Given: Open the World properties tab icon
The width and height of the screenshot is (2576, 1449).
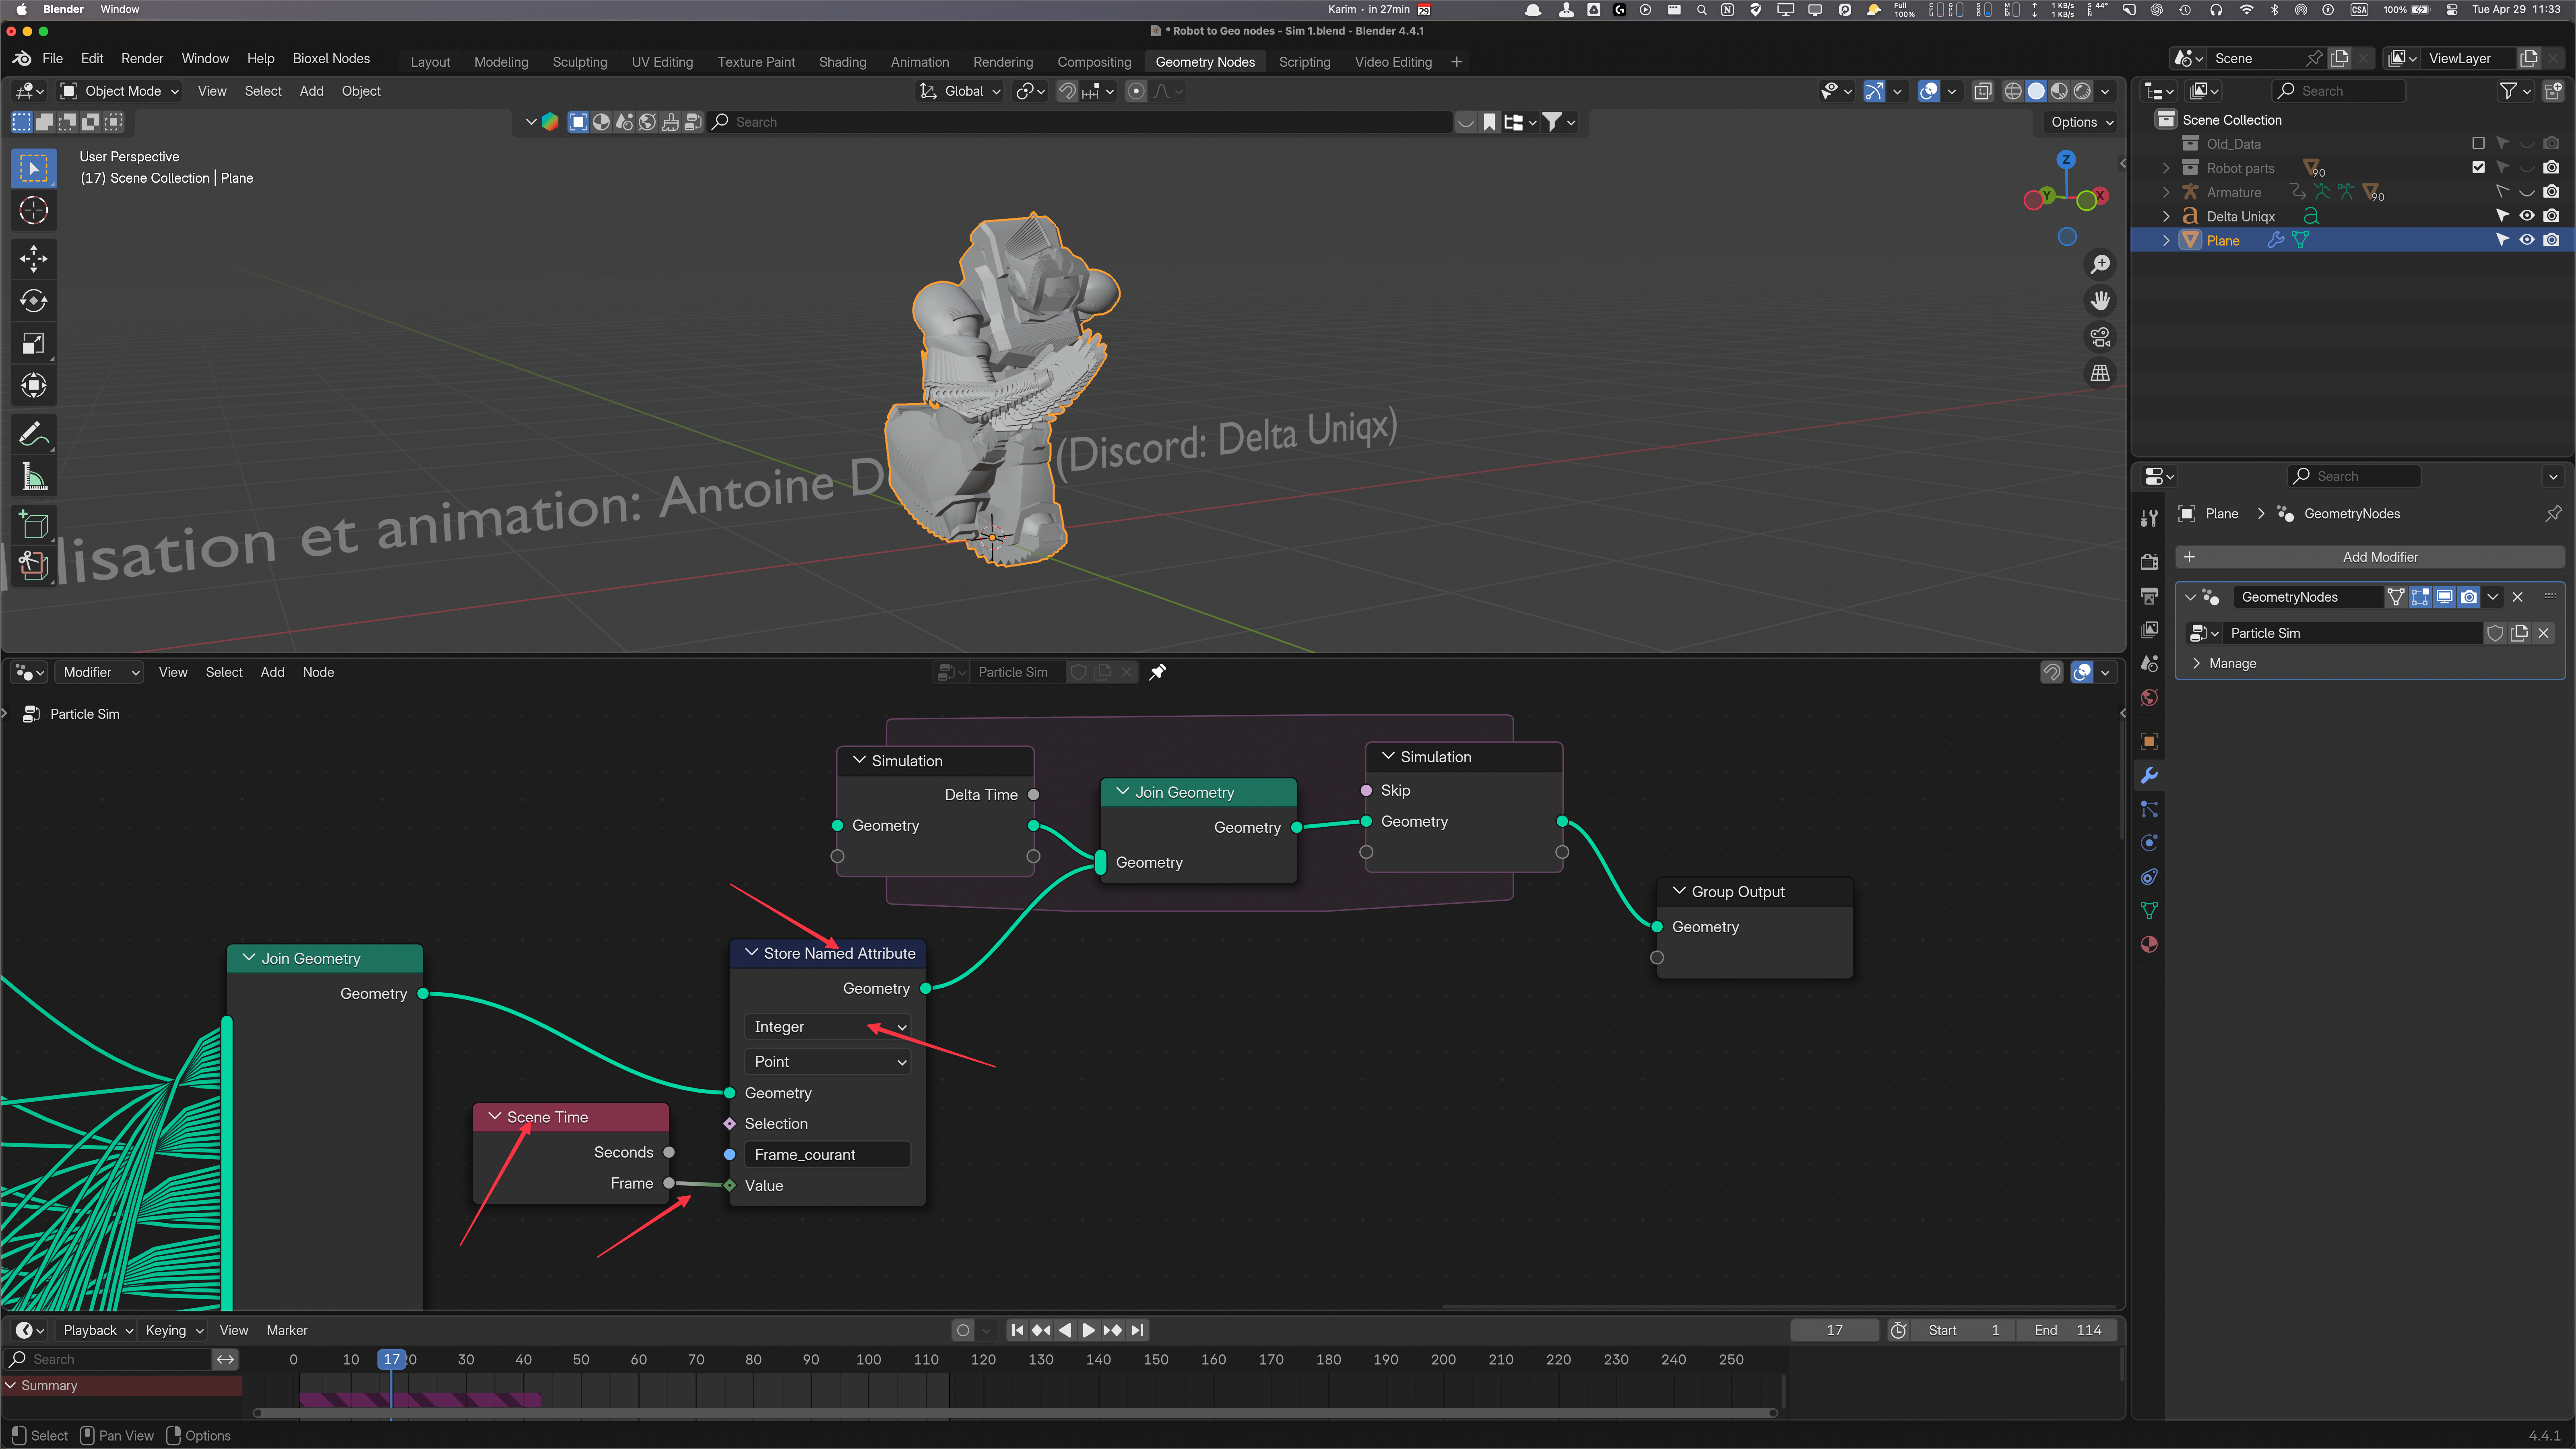Looking at the screenshot, I should coord(2149,697).
